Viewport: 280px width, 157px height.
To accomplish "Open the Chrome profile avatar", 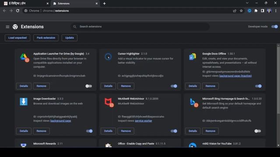I will click(x=269, y=10).
